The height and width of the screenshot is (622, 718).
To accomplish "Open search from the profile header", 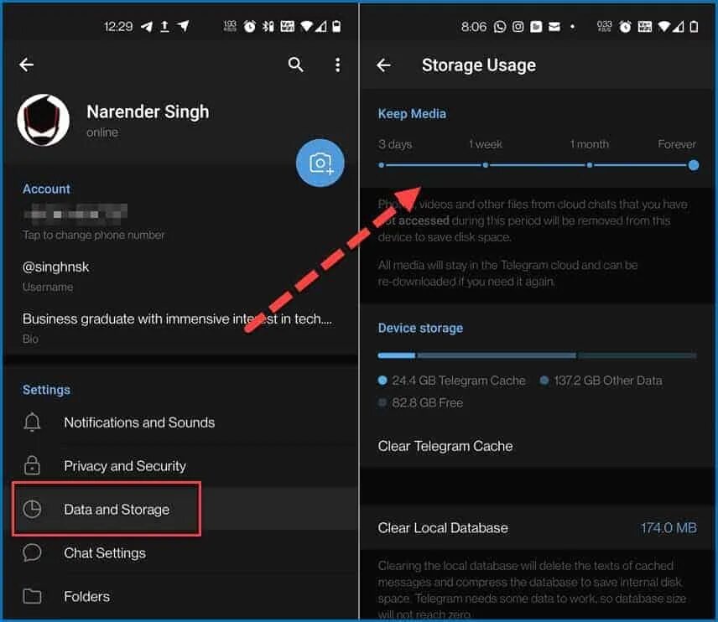I will tap(296, 65).
